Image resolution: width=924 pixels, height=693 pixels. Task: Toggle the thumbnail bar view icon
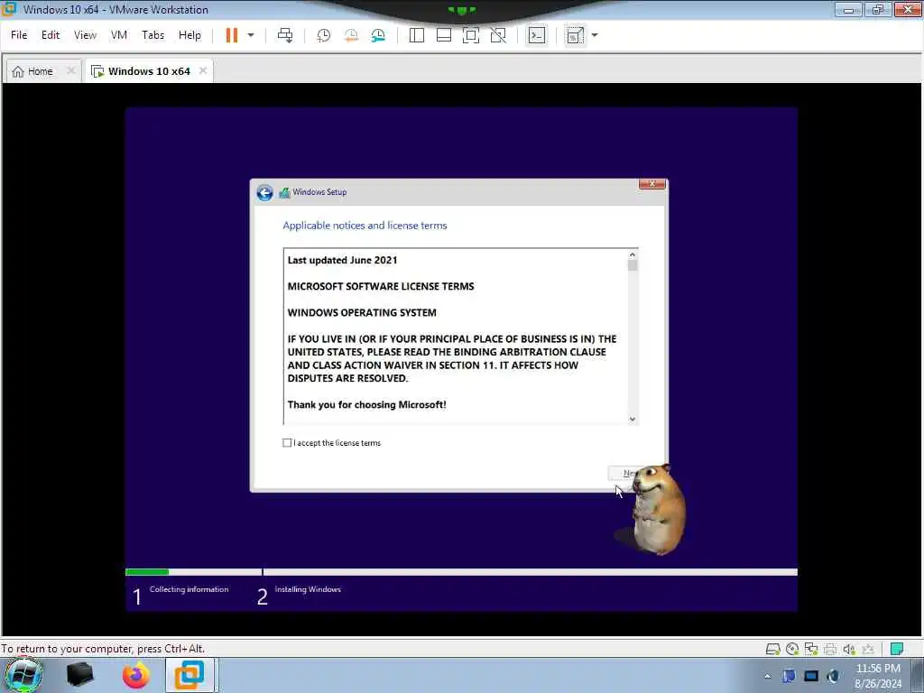(x=444, y=35)
